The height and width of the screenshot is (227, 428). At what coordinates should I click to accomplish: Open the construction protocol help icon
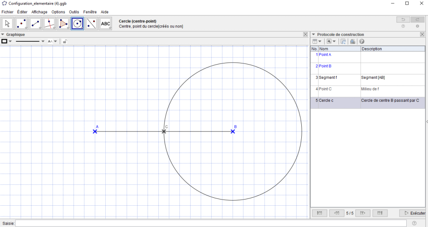click(x=362, y=41)
